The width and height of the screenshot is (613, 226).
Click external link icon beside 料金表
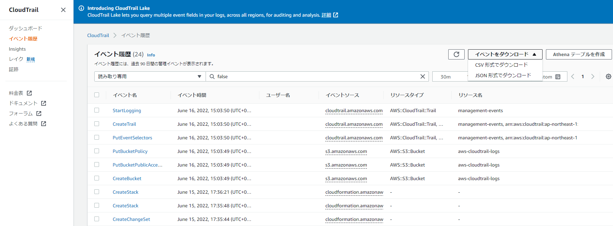coord(29,93)
